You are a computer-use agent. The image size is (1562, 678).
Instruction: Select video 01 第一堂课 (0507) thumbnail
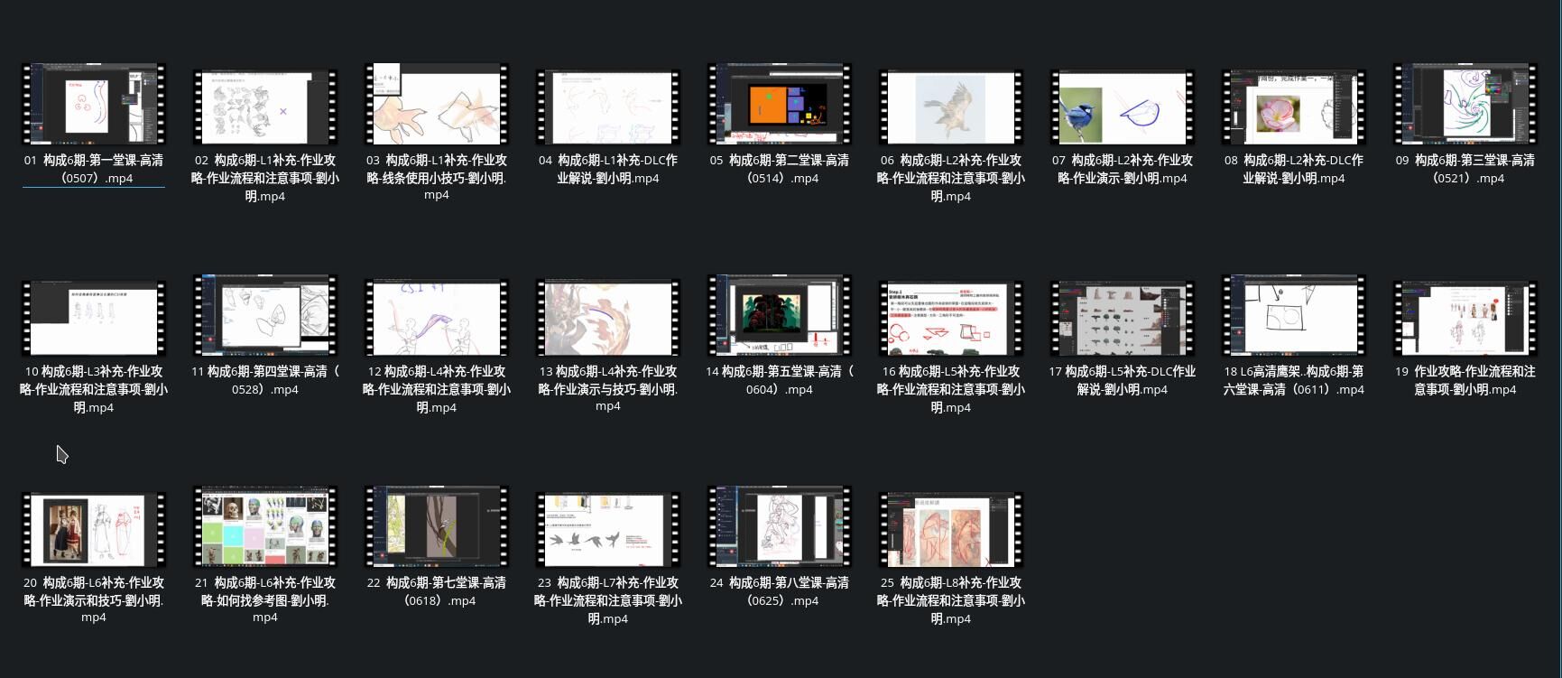(x=94, y=105)
